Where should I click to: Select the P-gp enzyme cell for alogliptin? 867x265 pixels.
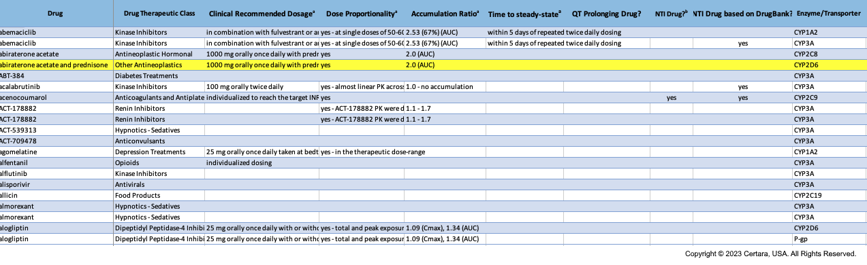pos(830,239)
